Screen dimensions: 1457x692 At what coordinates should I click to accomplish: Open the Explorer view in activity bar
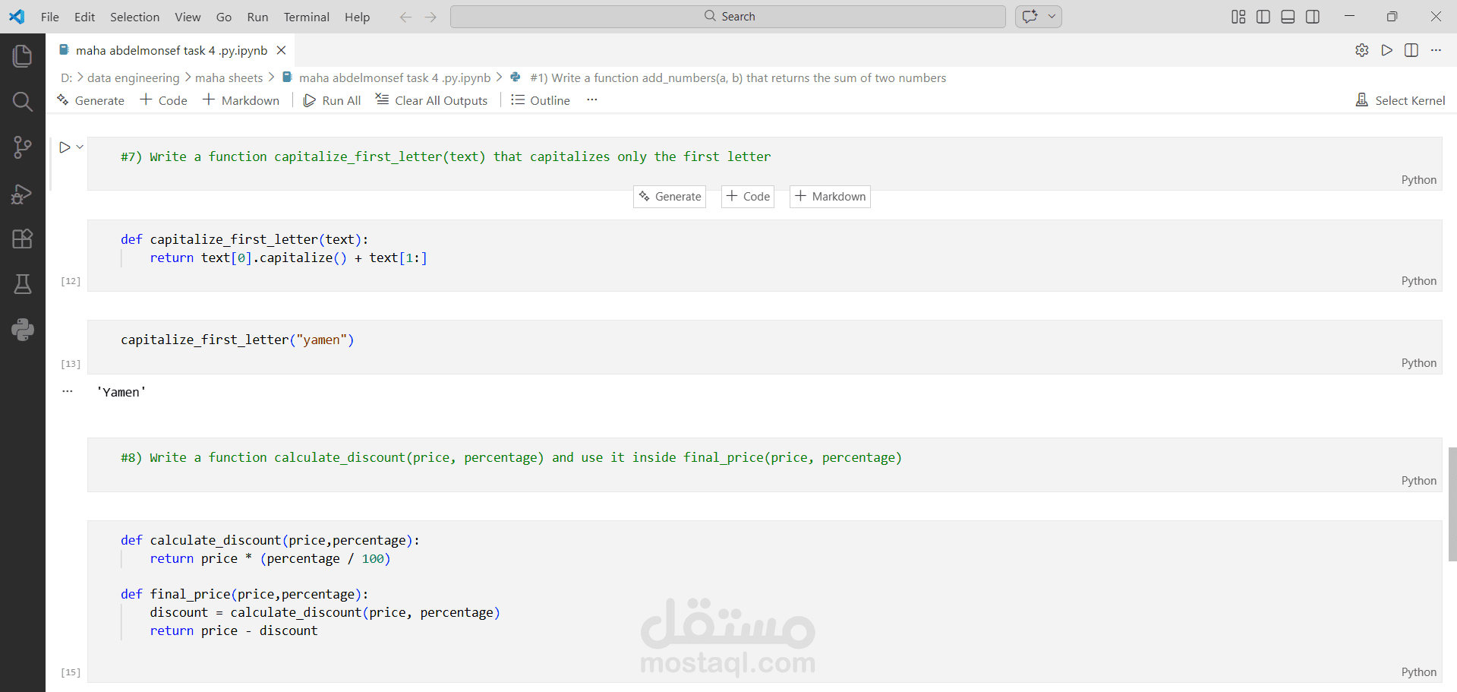point(22,55)
